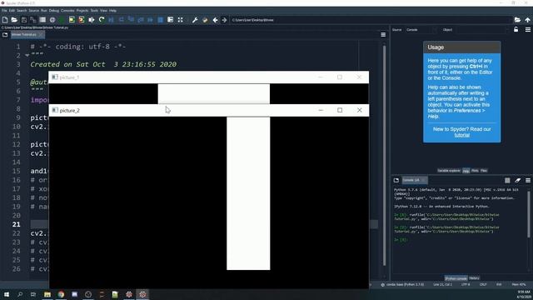Interrupt kernel with console stop square

507,180
